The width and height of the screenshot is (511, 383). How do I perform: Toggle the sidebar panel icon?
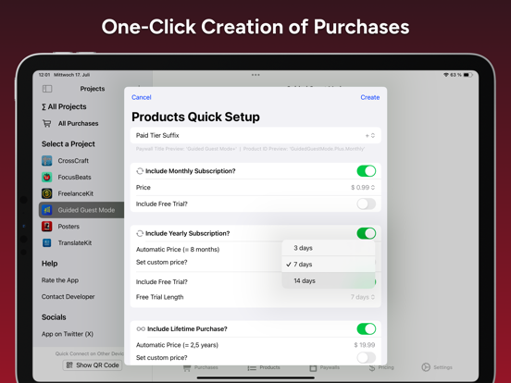pyautogui.click(x=47, y=89)
